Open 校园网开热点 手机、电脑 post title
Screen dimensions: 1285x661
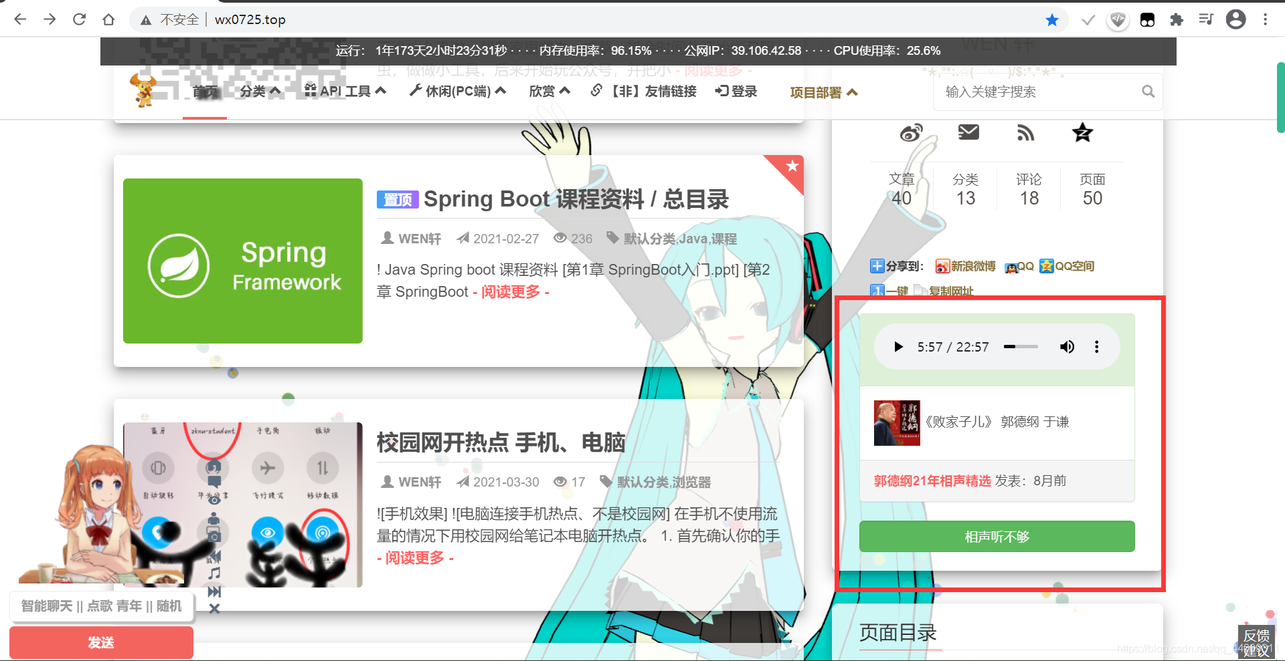[x=501, y=442]
